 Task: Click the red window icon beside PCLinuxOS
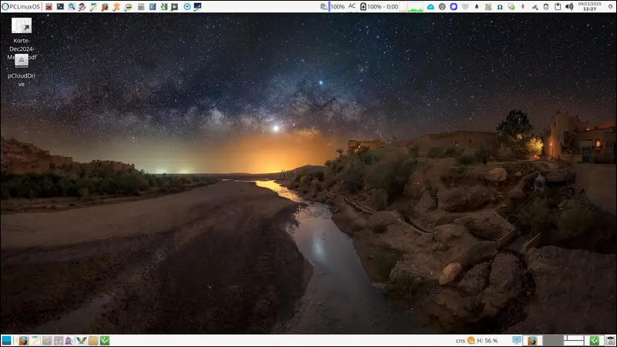click(49, 7)
